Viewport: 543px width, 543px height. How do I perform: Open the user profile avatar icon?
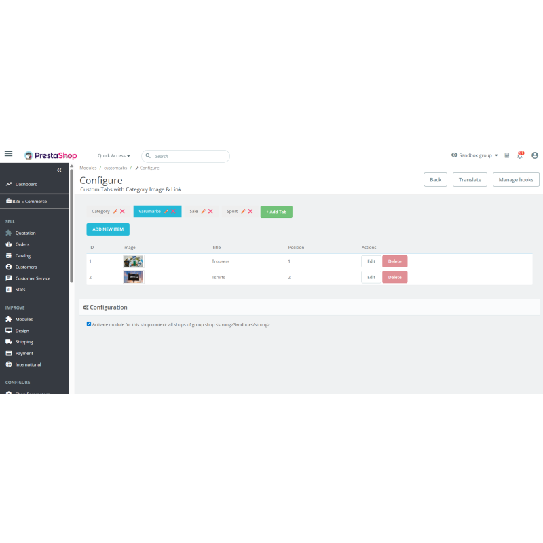535,155
